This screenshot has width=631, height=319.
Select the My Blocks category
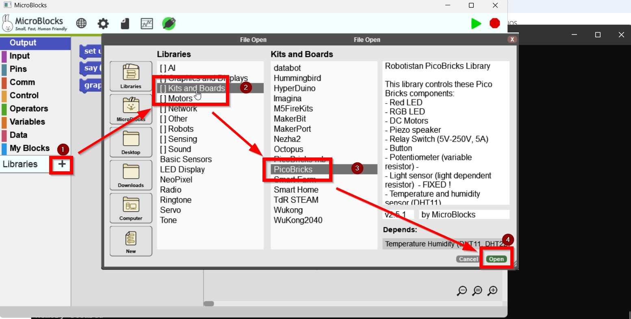click(35, 148)
